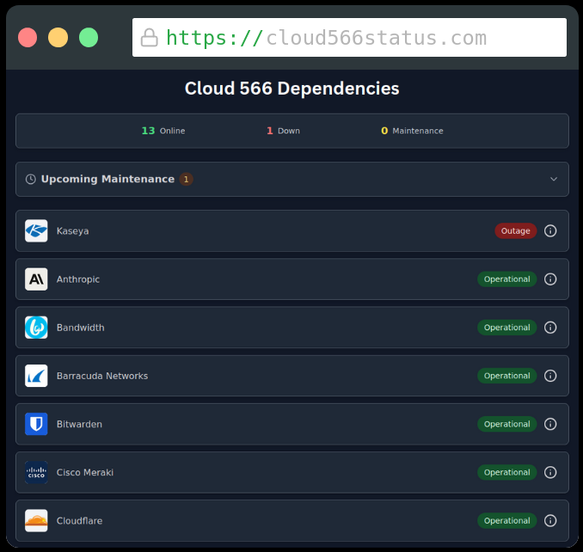Show info details for Cloudflare
583x552 pixels.
point(550,520)
